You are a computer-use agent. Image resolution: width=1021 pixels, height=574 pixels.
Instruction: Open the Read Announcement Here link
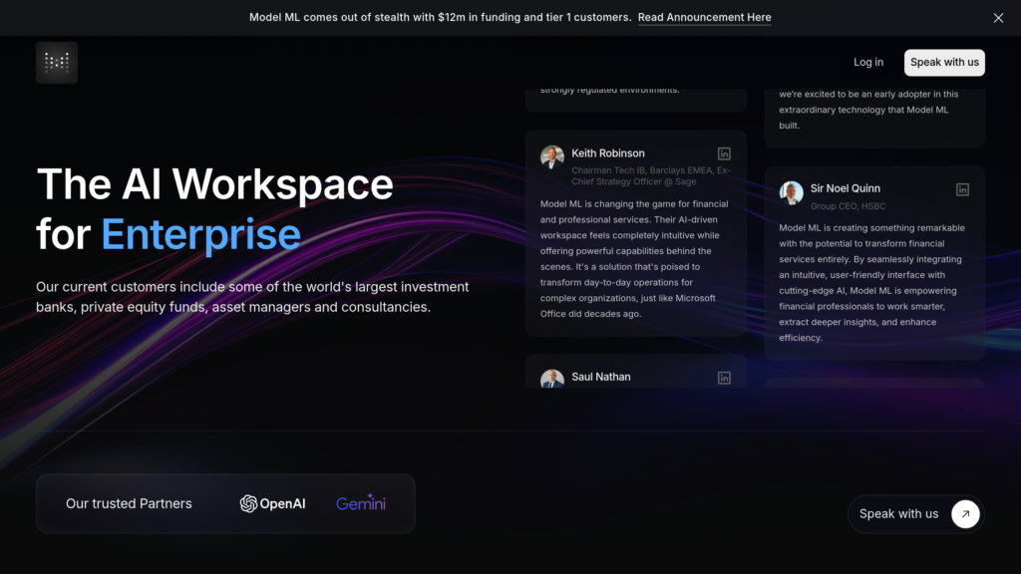[704, 18]
